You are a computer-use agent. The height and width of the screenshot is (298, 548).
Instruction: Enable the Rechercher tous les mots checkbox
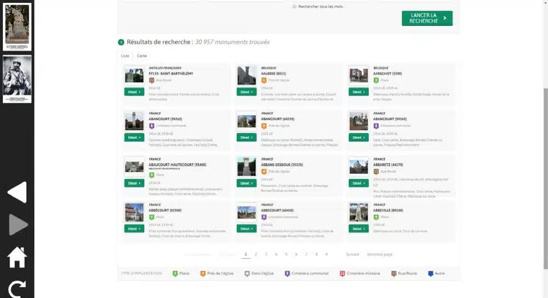pyautogui.click(x=295, y=7)
